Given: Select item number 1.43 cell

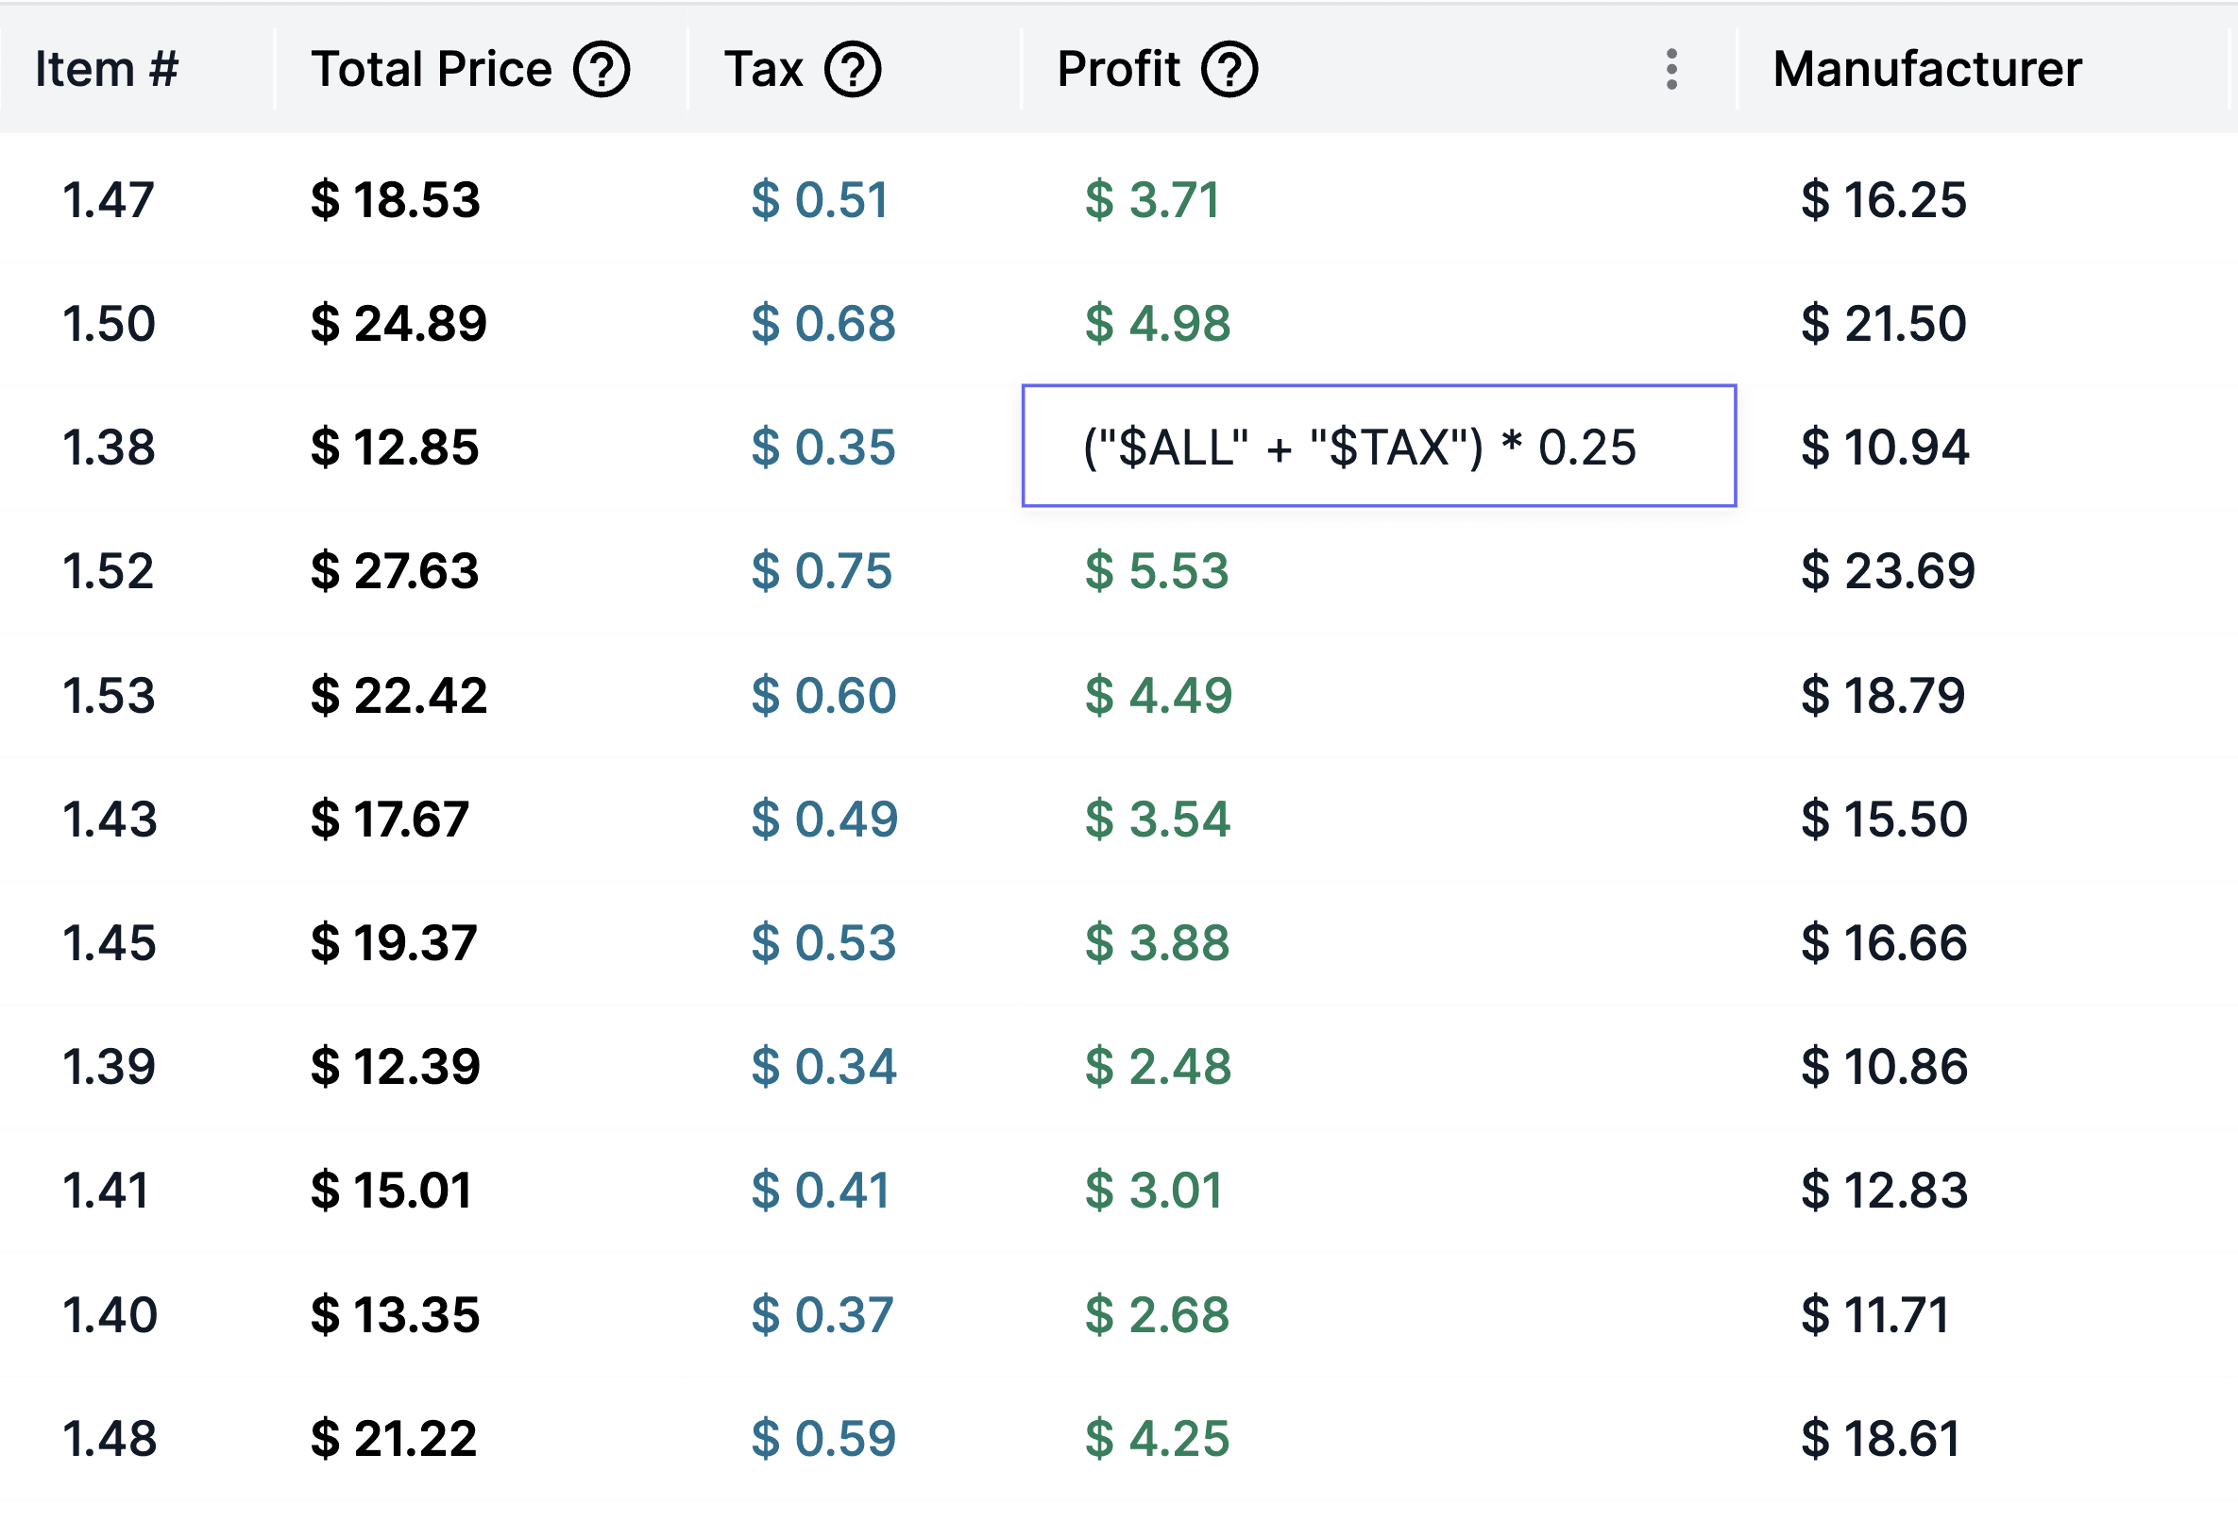Looking at the screenshot, I should (x=109, y=820).
